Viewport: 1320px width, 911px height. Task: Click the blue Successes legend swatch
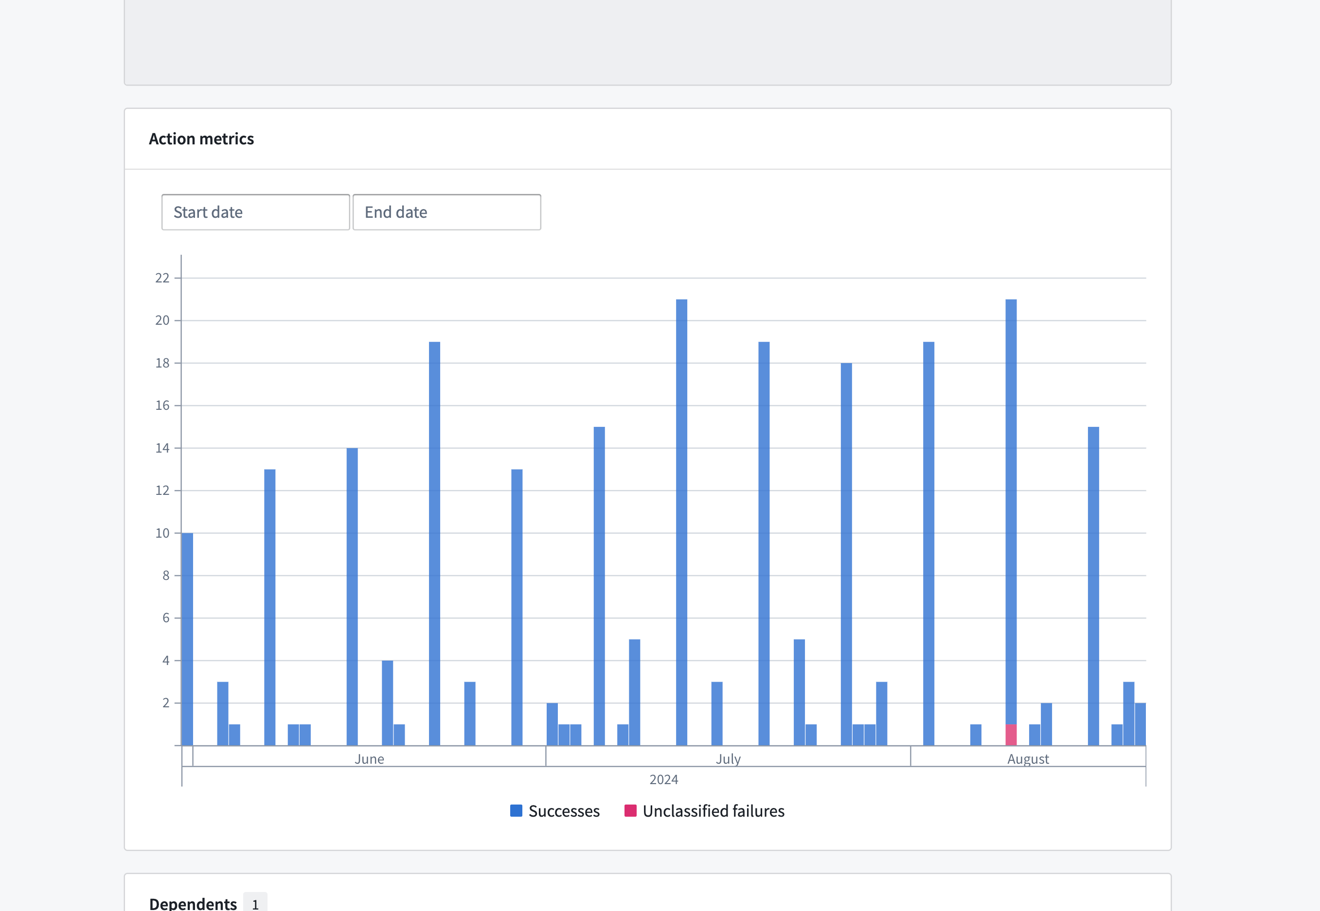click(516, 810)
